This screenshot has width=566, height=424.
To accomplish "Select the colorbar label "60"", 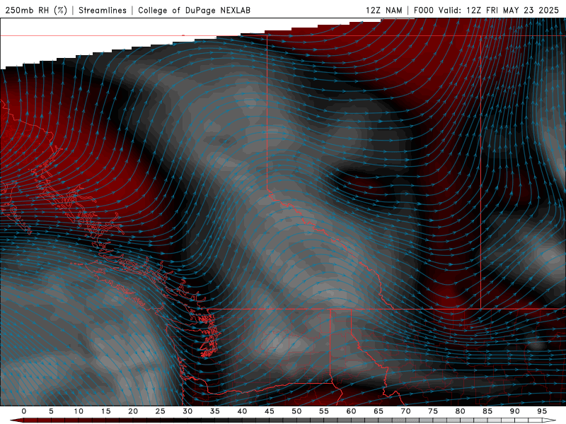I will pos(351,411).
